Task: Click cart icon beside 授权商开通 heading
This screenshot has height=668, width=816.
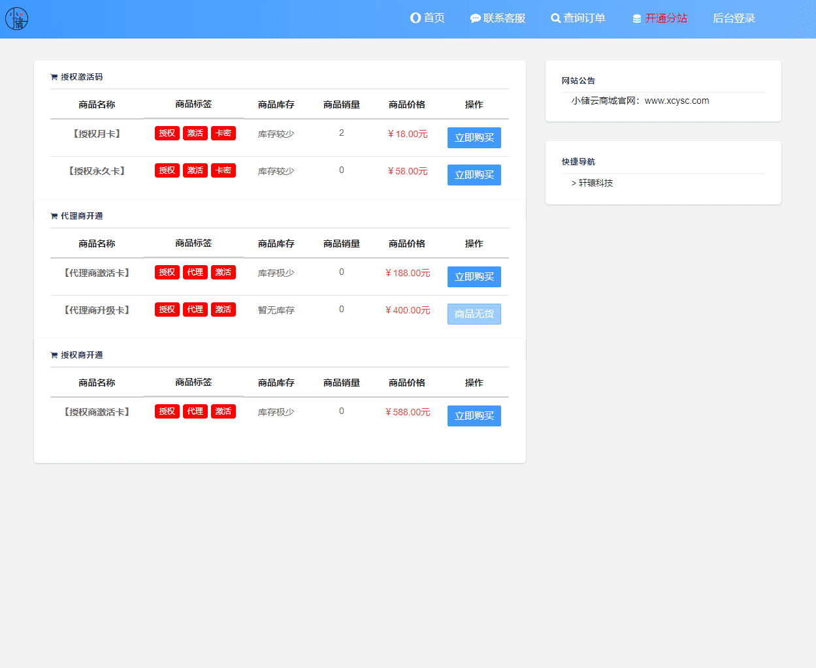Action: coord(54,355)
